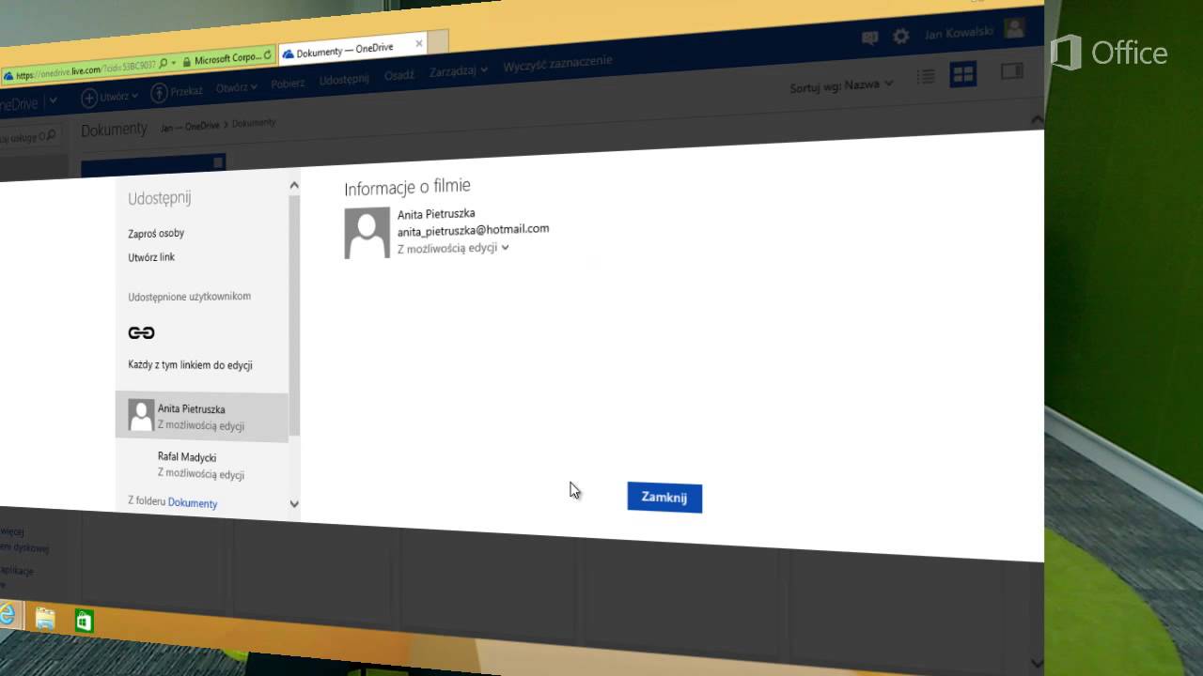Screen dimensions: 1203x676
Task: Click Jan Kowalski's profile avatar in header
Action: (x=1014, y=27)
